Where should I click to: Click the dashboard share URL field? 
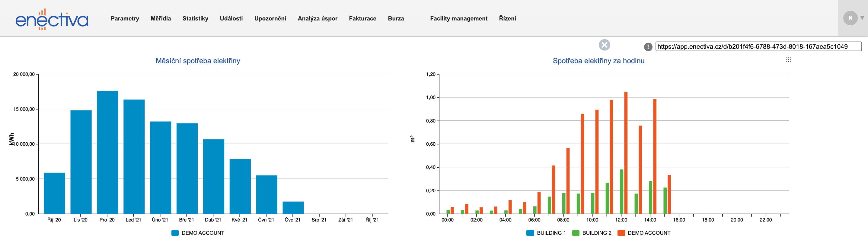758,47
